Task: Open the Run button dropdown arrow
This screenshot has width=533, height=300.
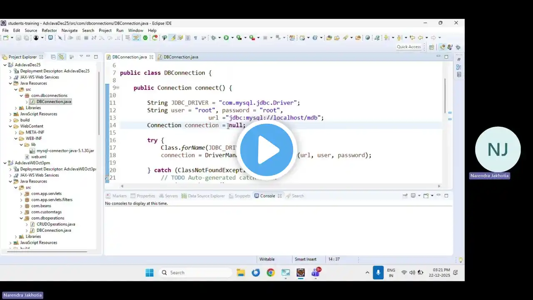Action: (232, 38)
